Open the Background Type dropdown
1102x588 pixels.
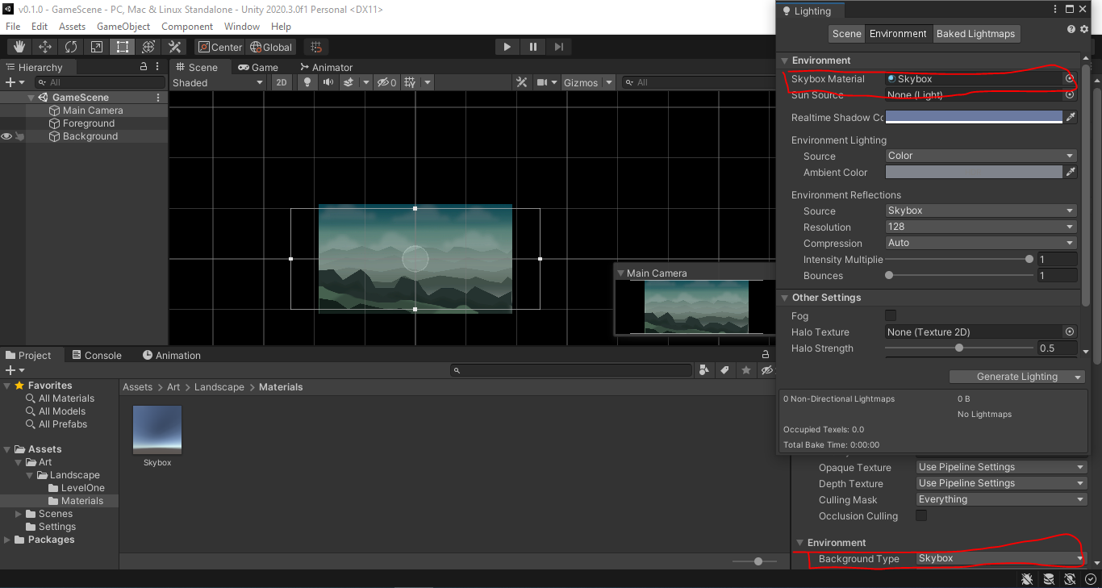point(1001,558)
